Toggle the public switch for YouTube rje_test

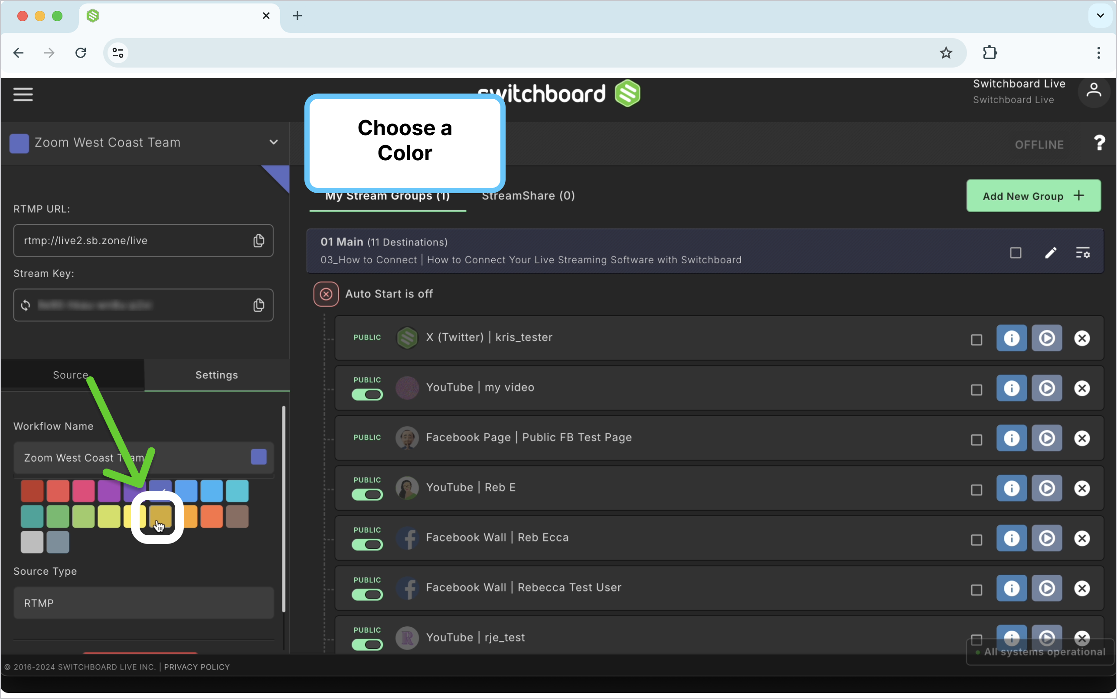pos(367,644)
